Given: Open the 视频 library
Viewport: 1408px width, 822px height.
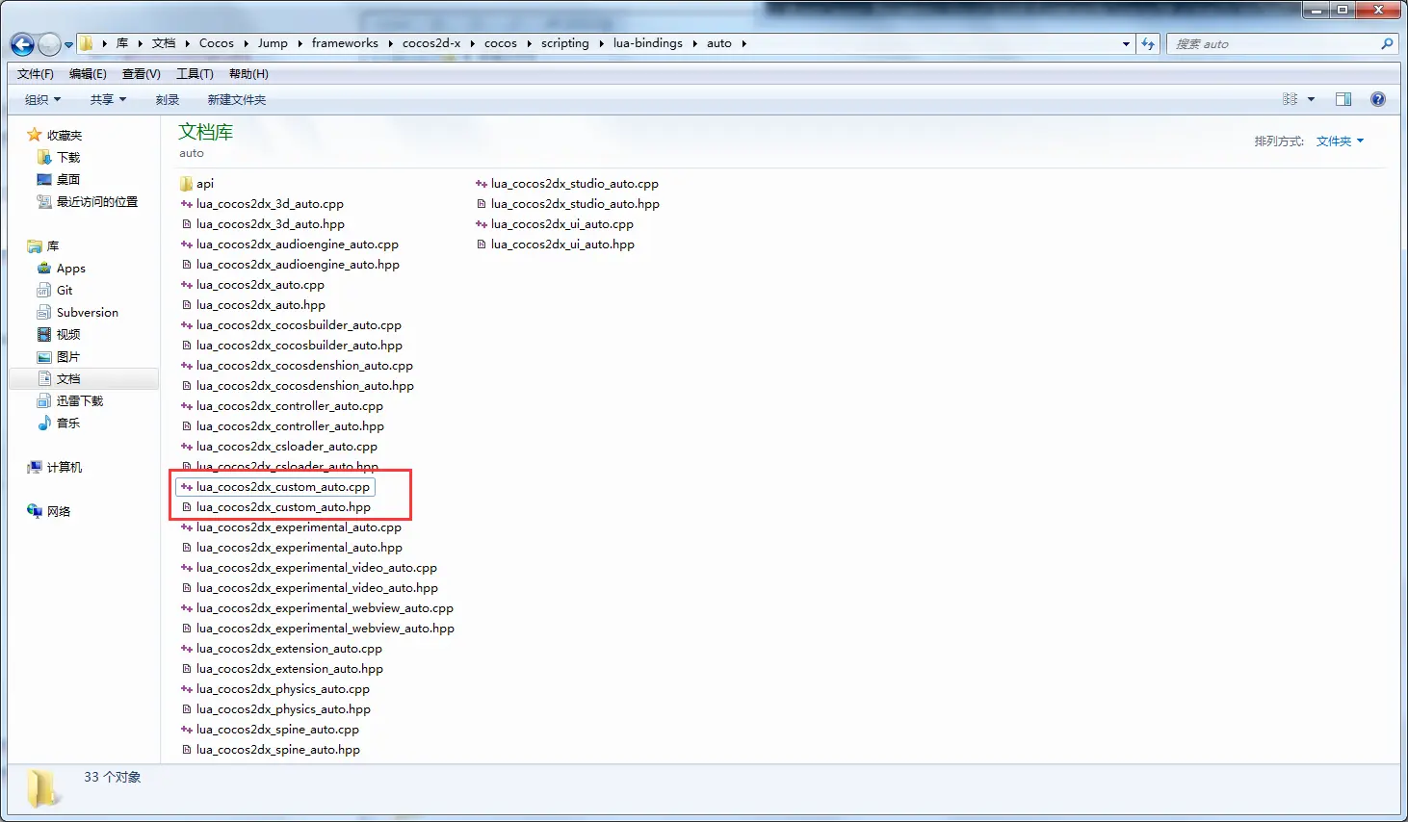Looking at the screenshot, I should pyautogui.click(x=68, y=335).
